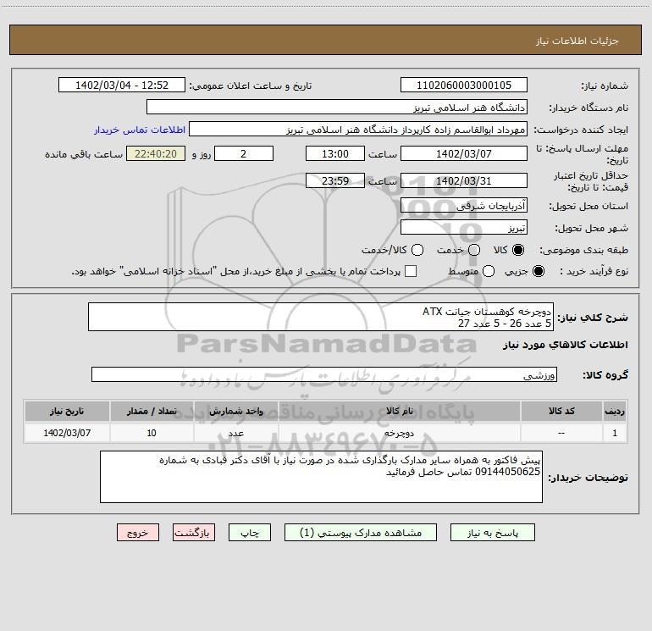The image size is (652, 631).
Task: Click the buyer notes text area
Action: 321,477
